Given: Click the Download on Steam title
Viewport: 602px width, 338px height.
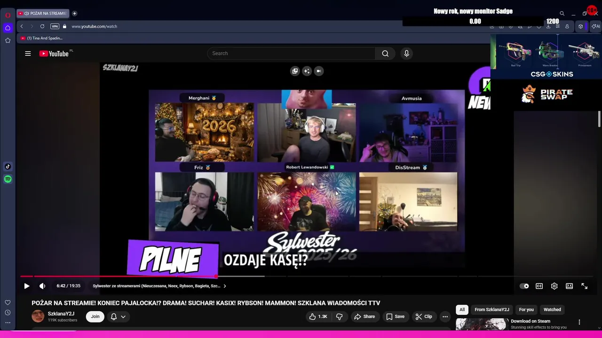Looking at the screenshot, I should coord(531,321).
